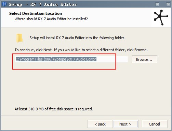The image size is (172, 131).
Task: Click the 'Where should RX 7 Audio Editor be installed?' text
Action: pyautogui.click(x=51, y=19)
